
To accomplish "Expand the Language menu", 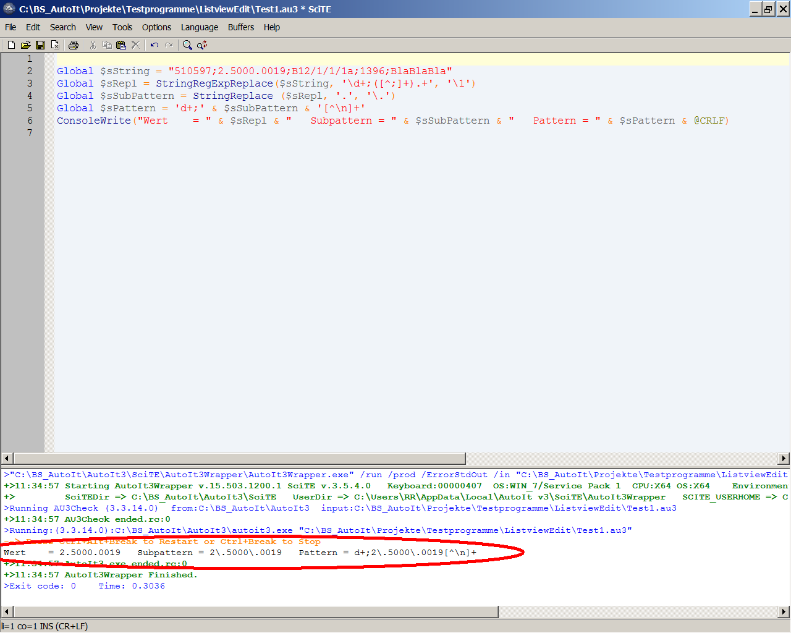I will [199, 27].
